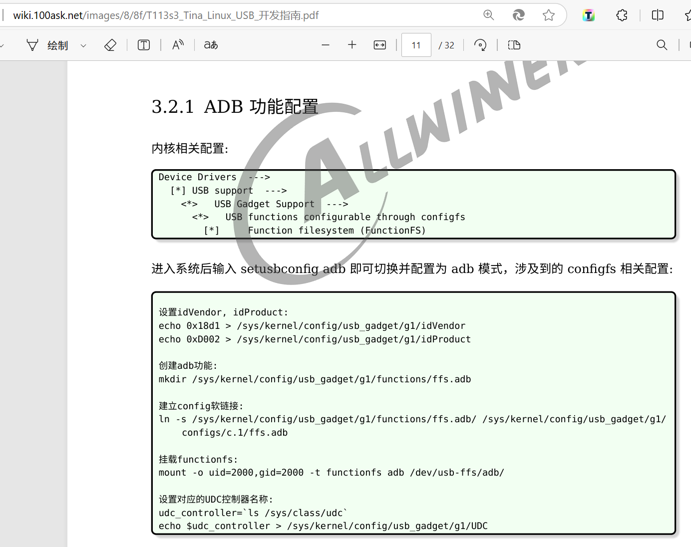Screen dimensions: 691x547
Task: Zoom out with the minus button
Action: [326, 45]
